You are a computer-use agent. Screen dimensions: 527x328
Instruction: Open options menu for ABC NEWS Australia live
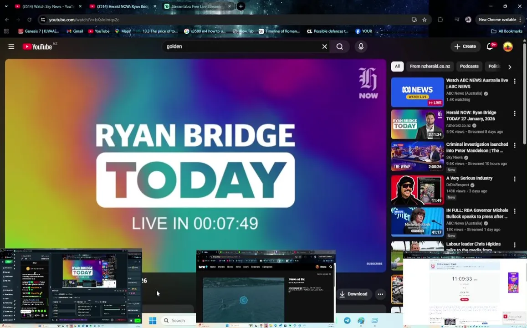[515, 82]
